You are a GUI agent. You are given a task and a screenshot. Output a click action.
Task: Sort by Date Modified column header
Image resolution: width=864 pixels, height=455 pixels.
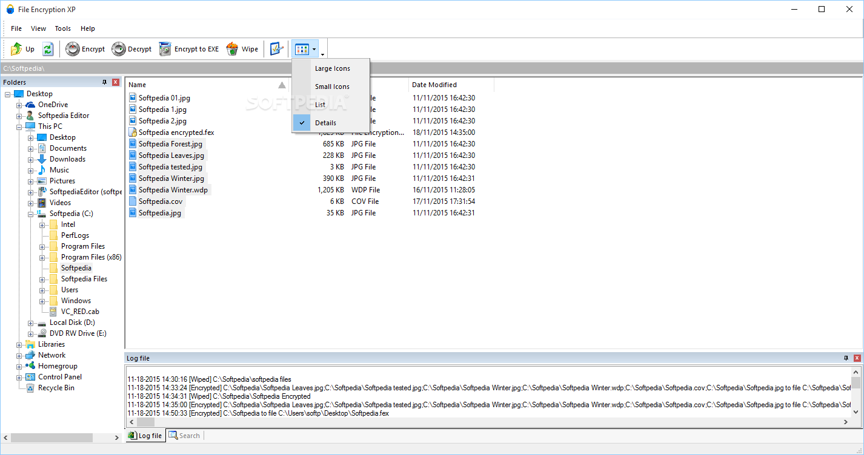click(x=451, y=85)
